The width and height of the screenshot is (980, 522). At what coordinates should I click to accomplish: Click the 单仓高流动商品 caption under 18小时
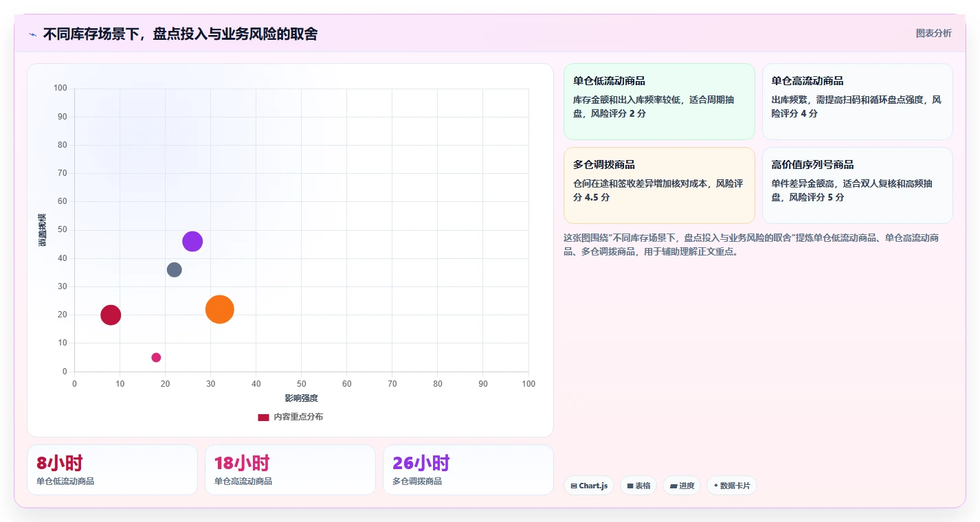(x=243, y=481)
